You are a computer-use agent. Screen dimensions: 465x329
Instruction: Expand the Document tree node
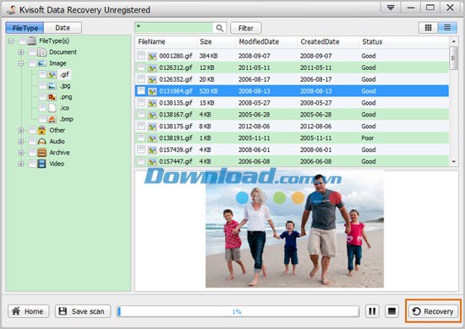coord(21,52)
